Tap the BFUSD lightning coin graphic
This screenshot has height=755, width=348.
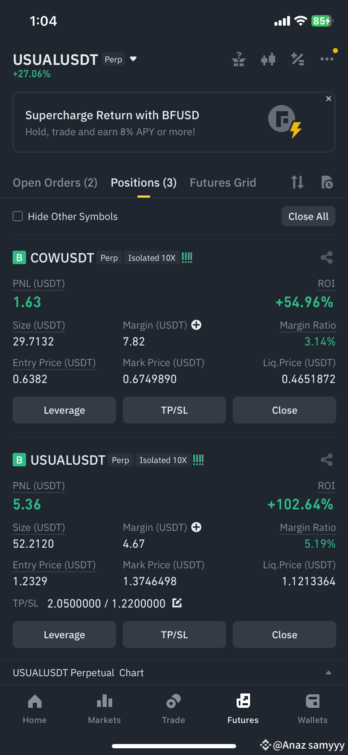pyautogui.click(x=285, y=121)
